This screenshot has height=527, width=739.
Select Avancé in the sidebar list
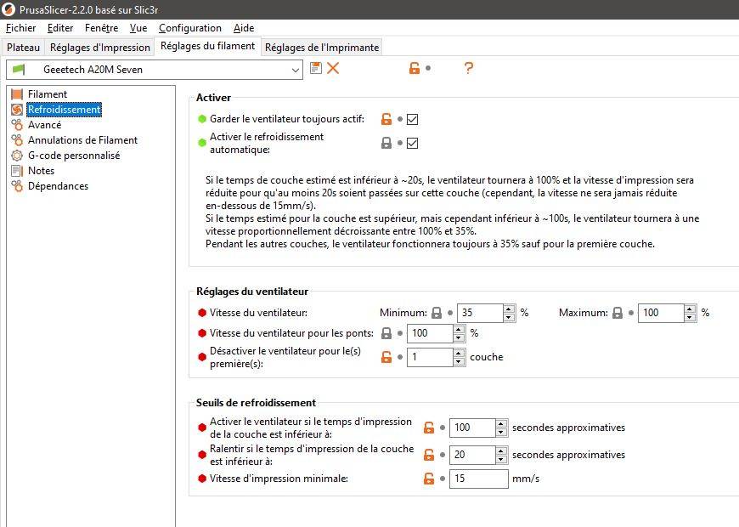44,125
